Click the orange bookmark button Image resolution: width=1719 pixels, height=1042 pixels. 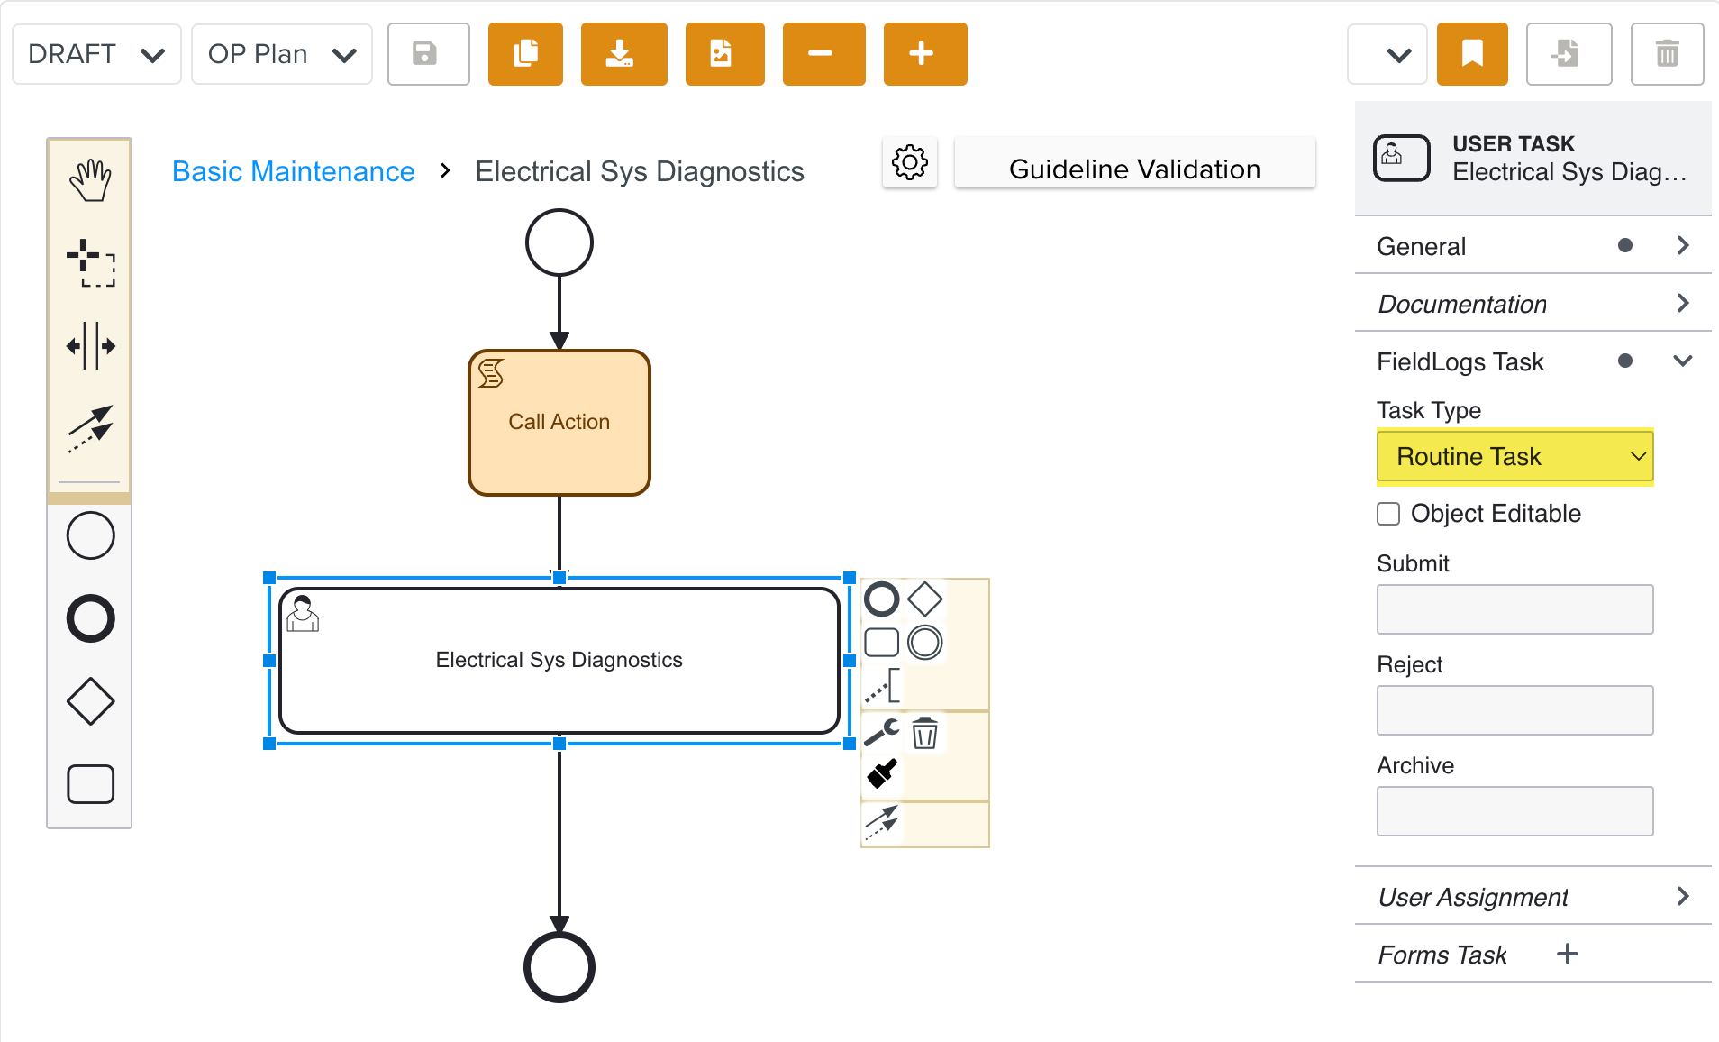coord(1471,54)
